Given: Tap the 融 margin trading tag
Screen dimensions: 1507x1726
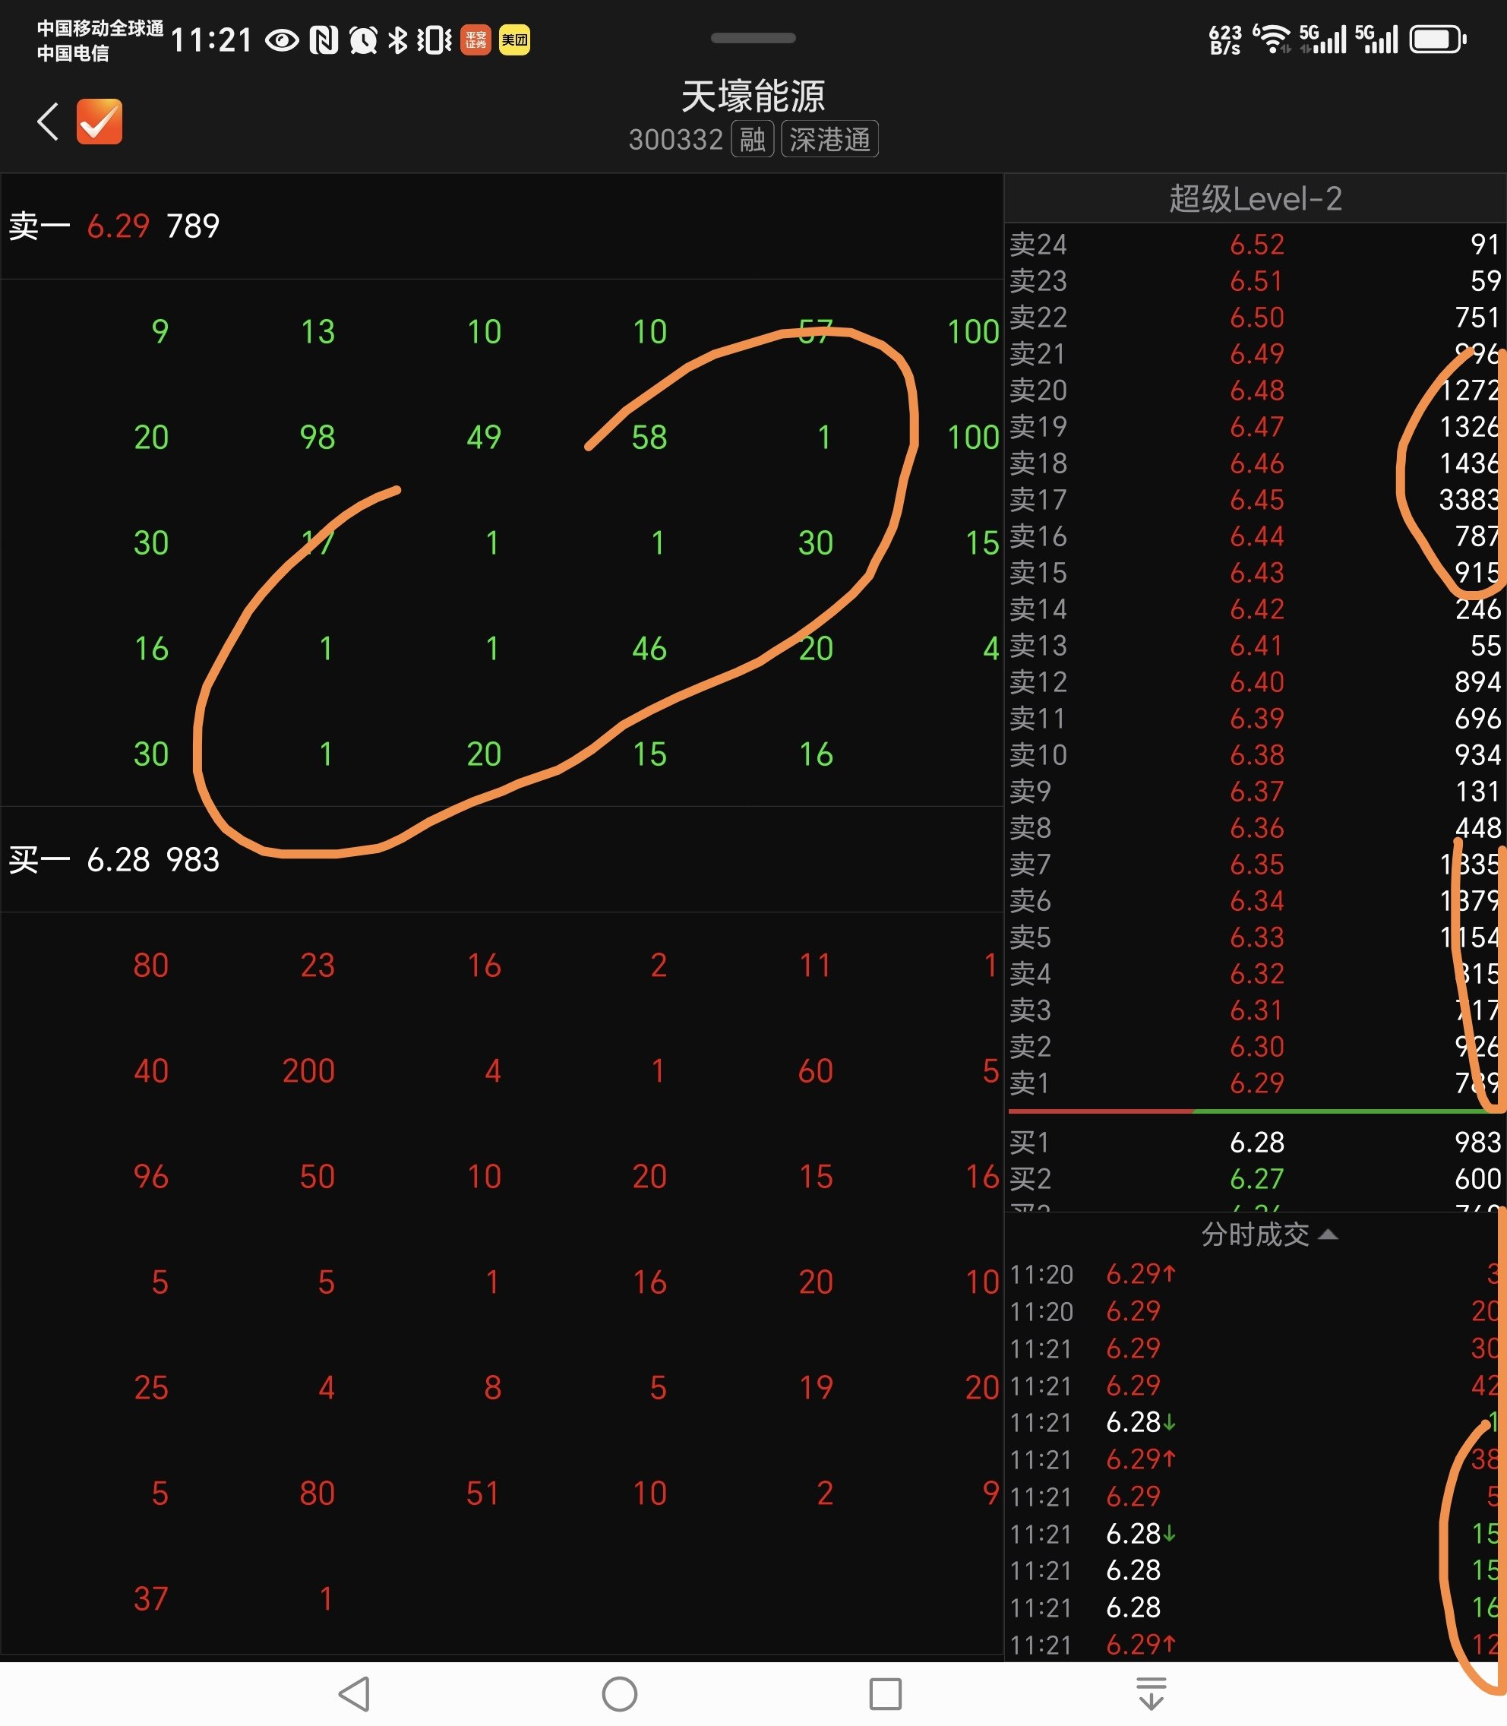Looking at the screenshot, I should [x=752, y=140].
